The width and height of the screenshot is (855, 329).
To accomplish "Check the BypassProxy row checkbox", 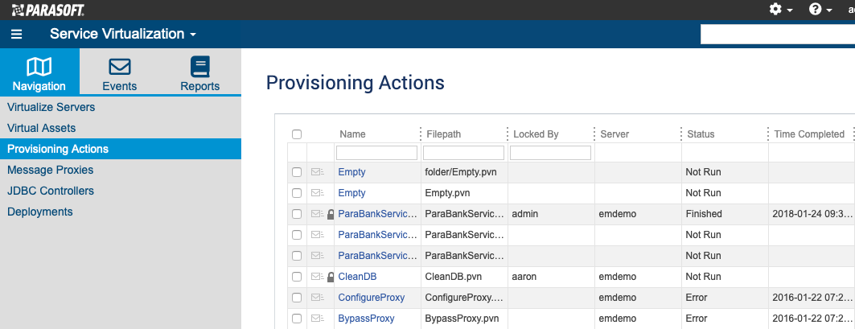I will pos(297,319).
